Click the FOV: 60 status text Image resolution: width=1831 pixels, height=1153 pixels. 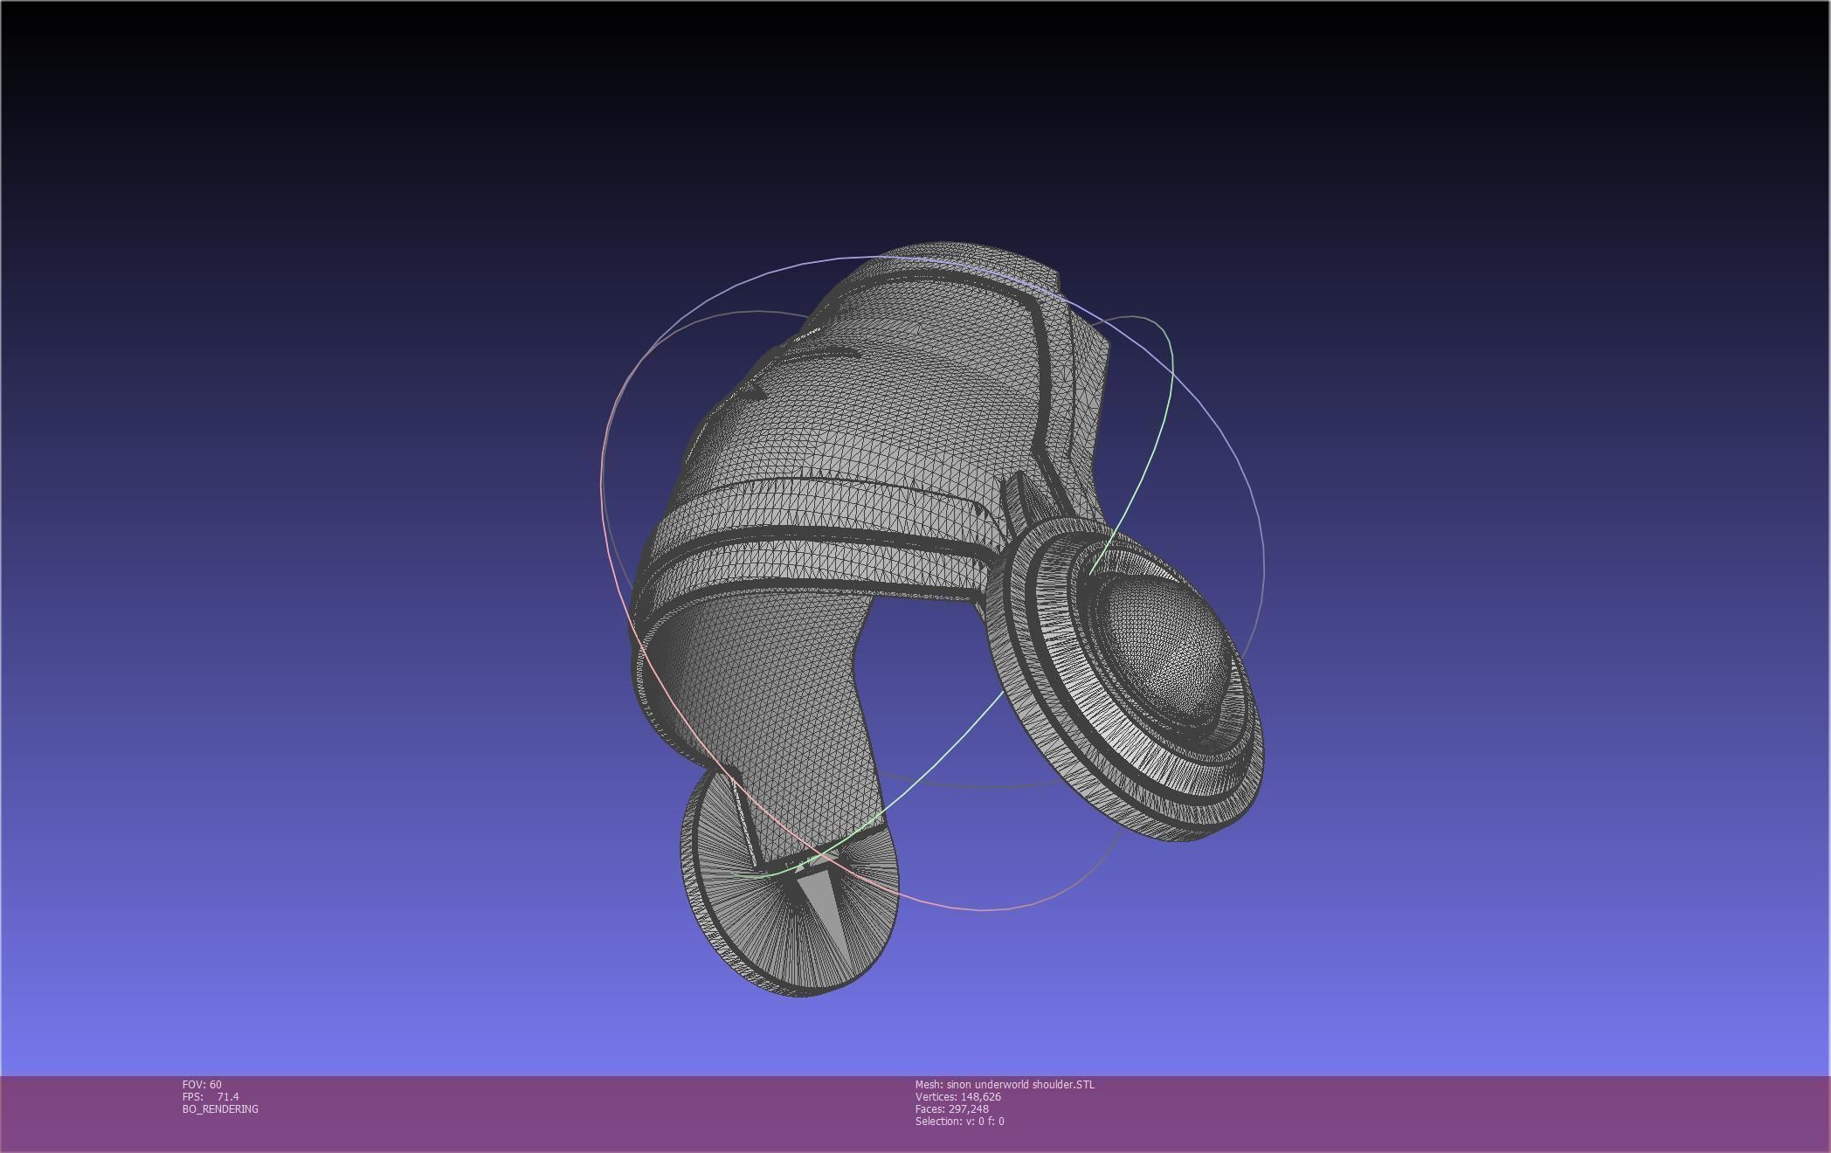202,1084
